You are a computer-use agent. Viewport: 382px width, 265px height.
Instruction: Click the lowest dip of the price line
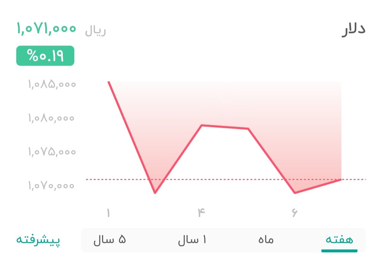click(x=155, y=193)
